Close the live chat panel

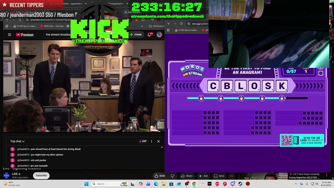pos(158,141)
